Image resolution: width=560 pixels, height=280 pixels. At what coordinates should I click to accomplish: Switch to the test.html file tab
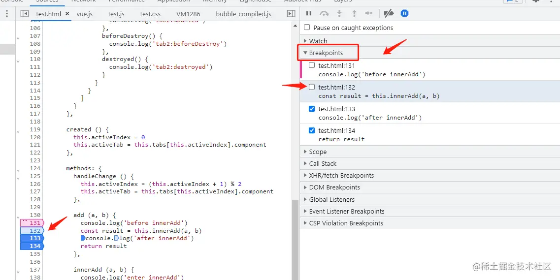click(49, 14)
